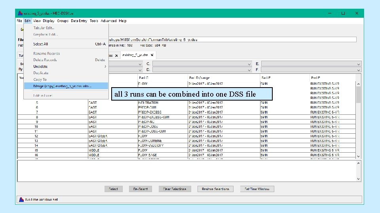
Task: Click PRECIP-CUM cell in row 6
Action: click(x=163, y=107)
